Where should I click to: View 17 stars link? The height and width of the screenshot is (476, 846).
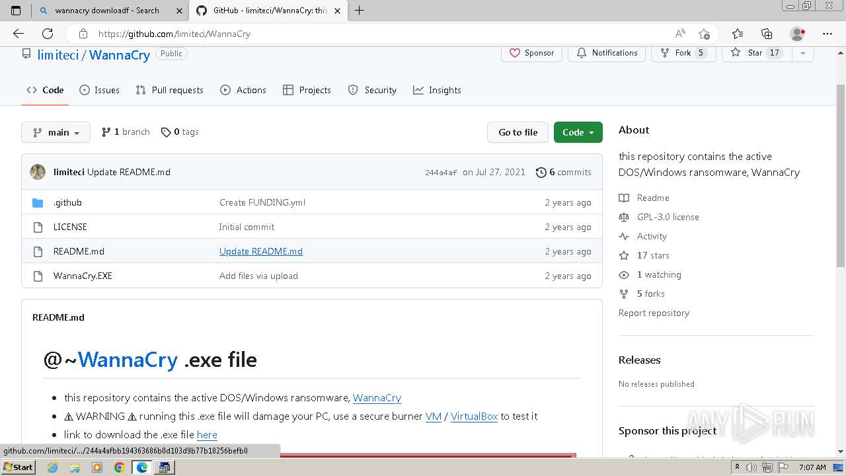[644, 255]
